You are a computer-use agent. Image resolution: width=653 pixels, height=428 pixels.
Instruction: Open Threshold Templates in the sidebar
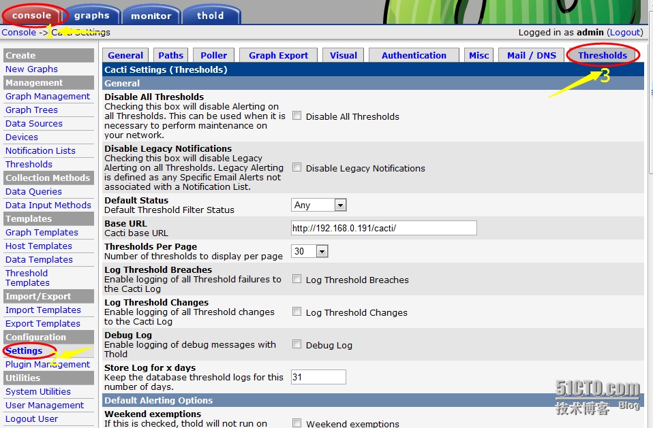(27, 278)
